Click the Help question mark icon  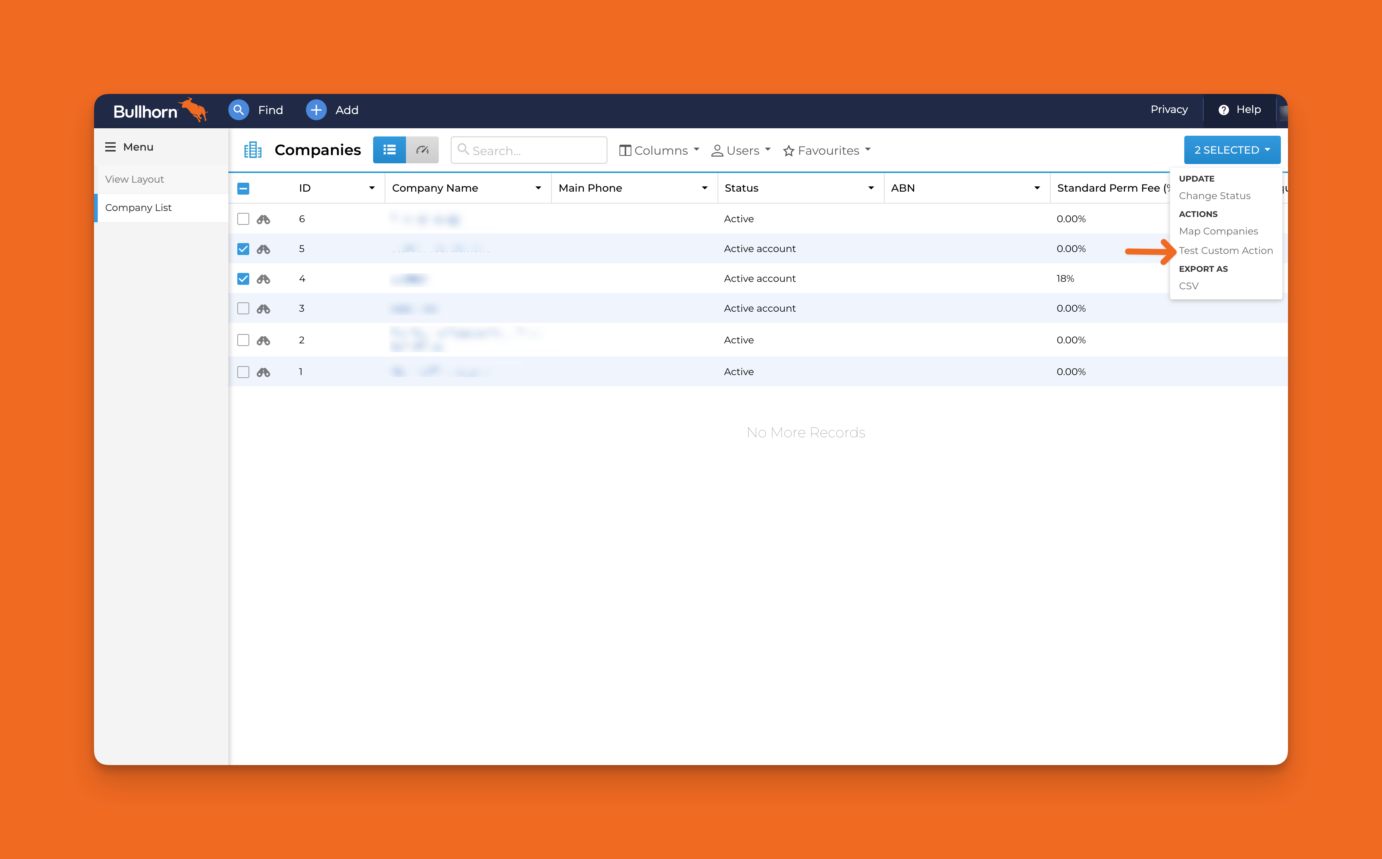click(x=1223, y=110)
